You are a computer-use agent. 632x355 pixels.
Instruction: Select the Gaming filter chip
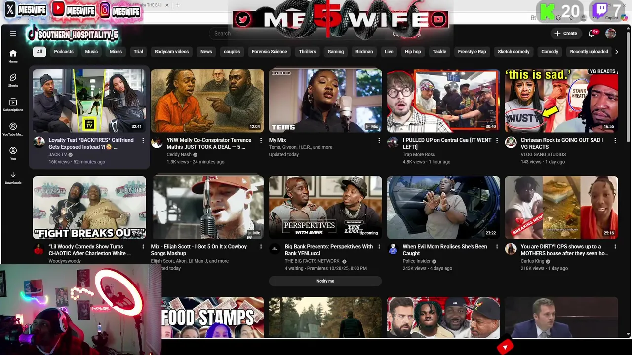coord(335,52)
